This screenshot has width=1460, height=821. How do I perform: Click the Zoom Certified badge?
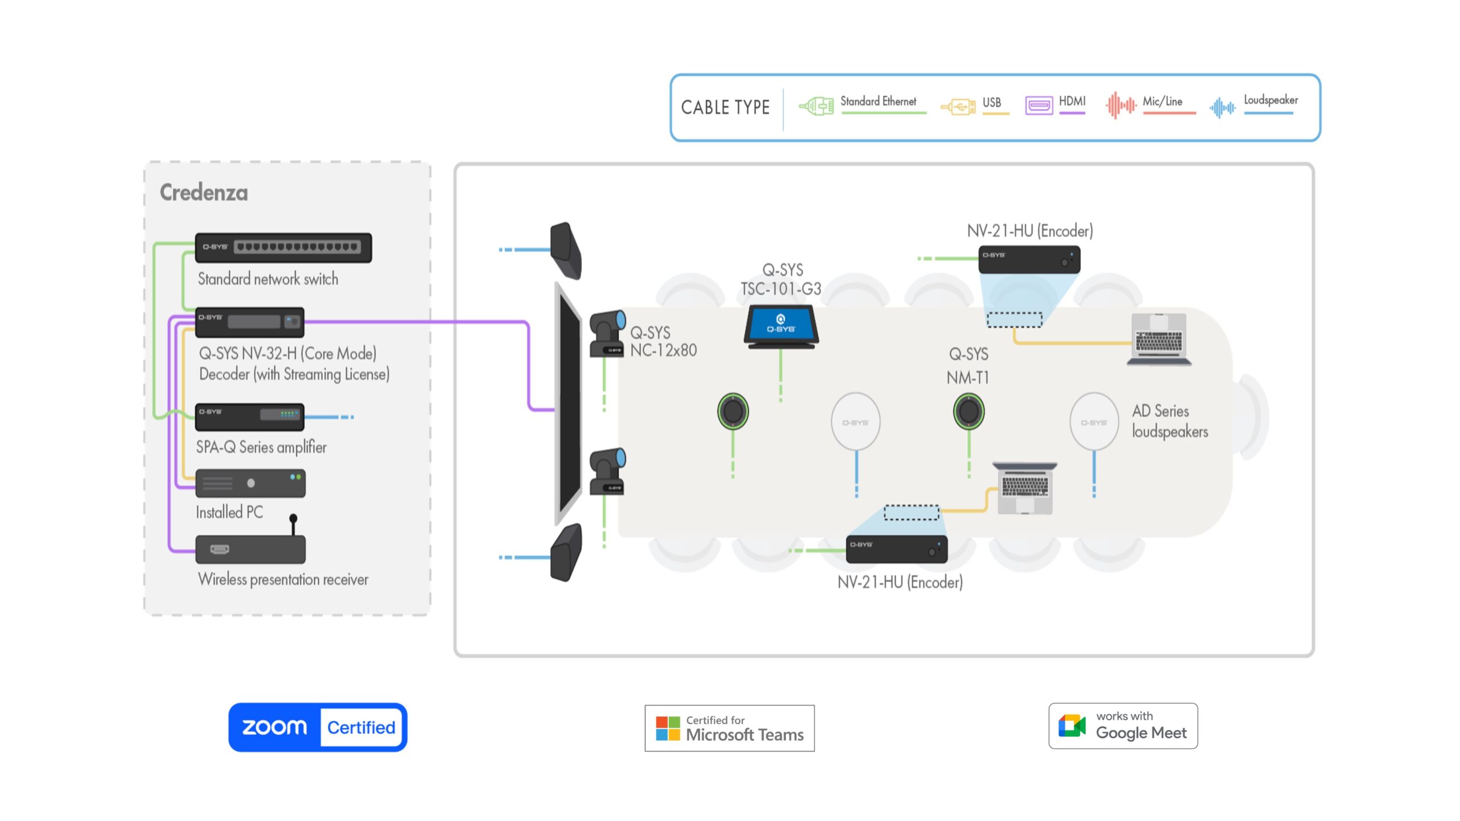(x=318, y=727)
